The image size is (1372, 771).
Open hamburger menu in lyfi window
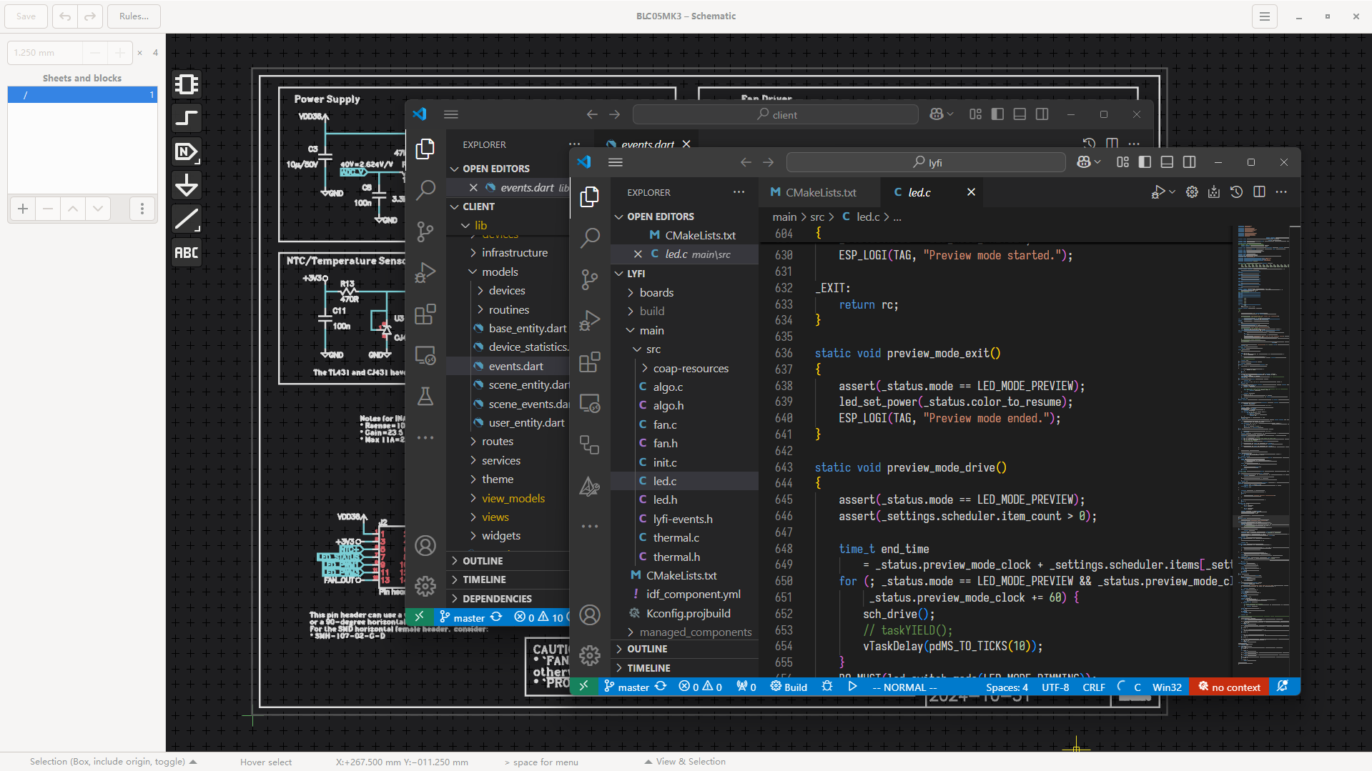(x=616, y=162)
